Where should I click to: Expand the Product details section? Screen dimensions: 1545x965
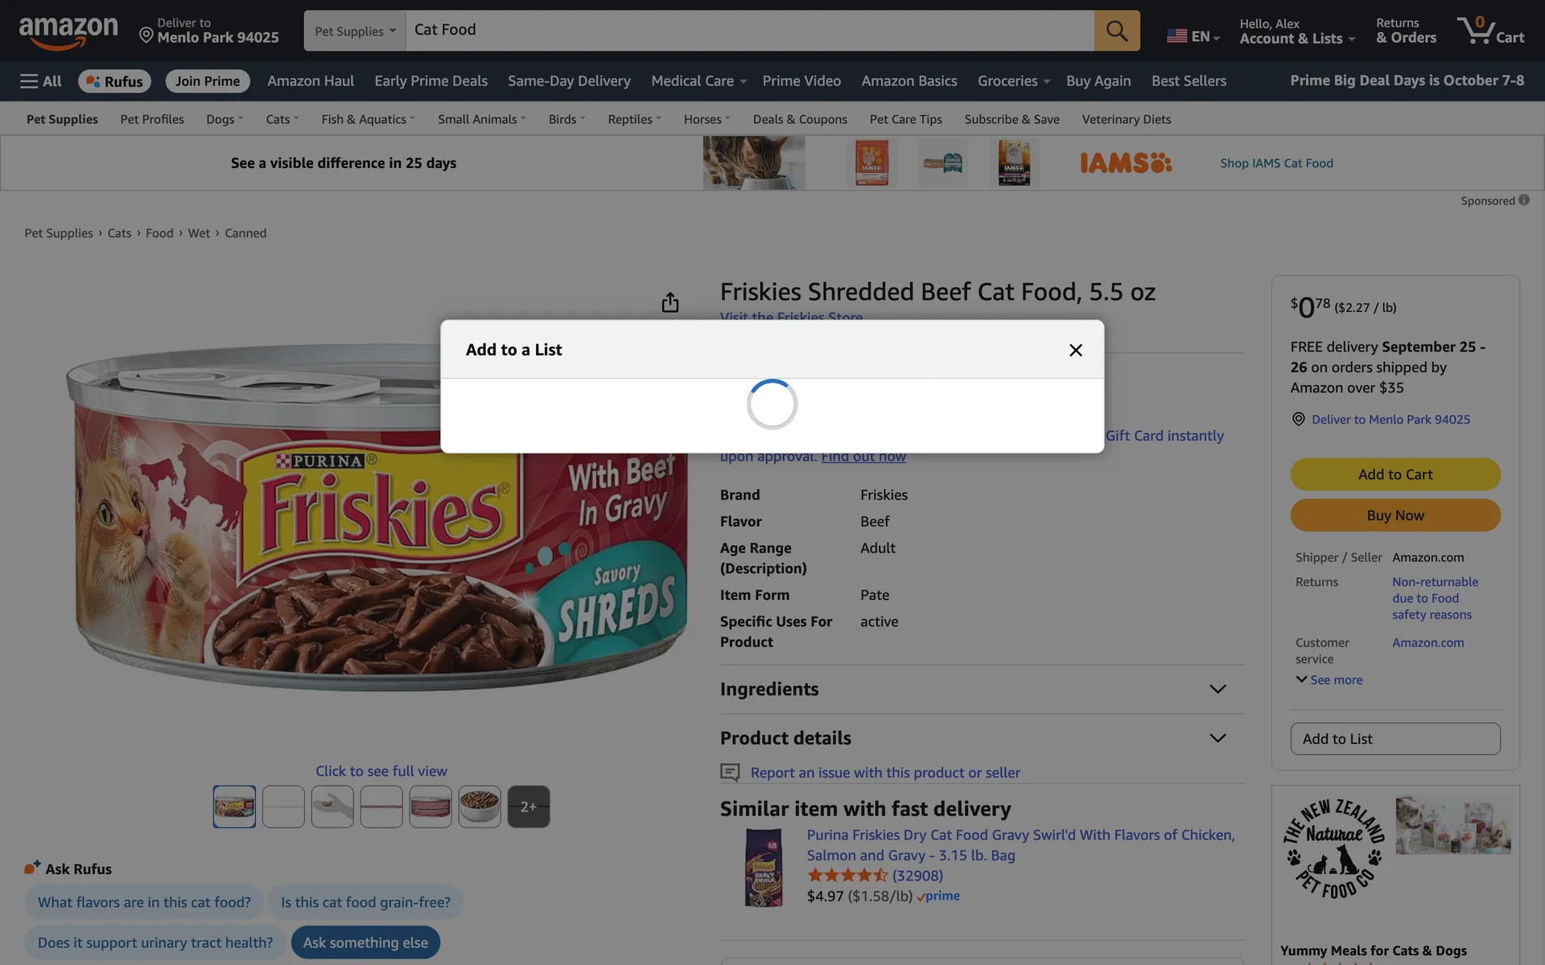tap(1217, 738)
